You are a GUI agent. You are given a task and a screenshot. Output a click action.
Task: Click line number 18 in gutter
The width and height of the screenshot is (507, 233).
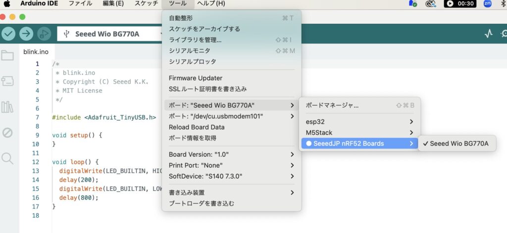[36, 215]
